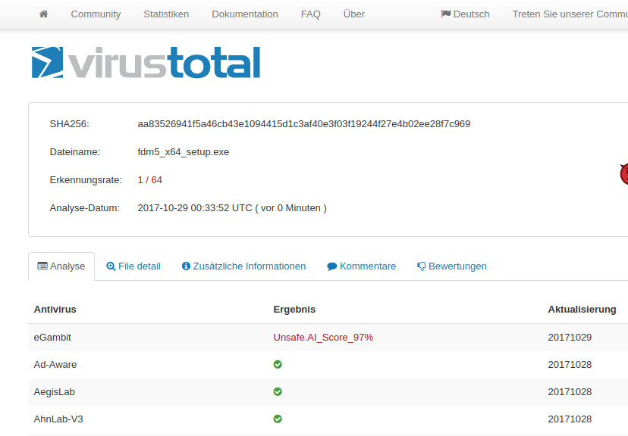Click the Unsafe.AI_Score_97% result

tap(323, 338)
